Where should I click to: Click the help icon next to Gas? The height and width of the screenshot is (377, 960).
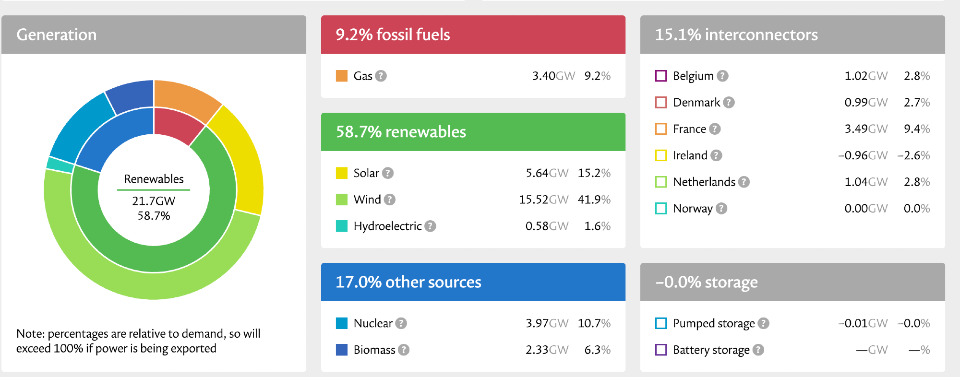(x=381, y=76)
